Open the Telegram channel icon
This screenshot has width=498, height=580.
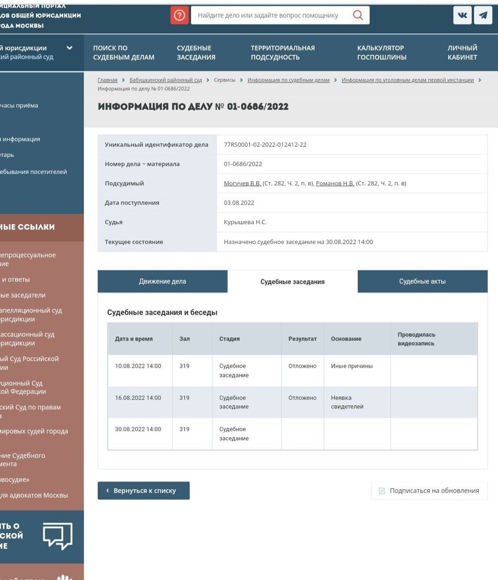[x=483, y=15]
